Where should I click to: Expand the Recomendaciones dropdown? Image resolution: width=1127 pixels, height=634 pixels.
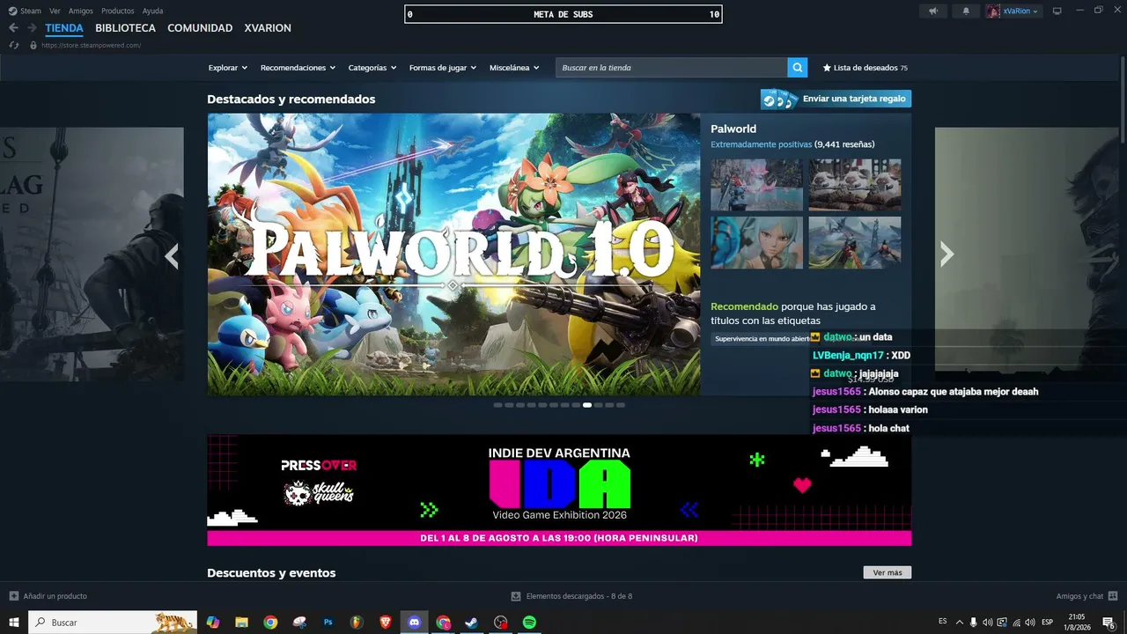tap(298, 68)
